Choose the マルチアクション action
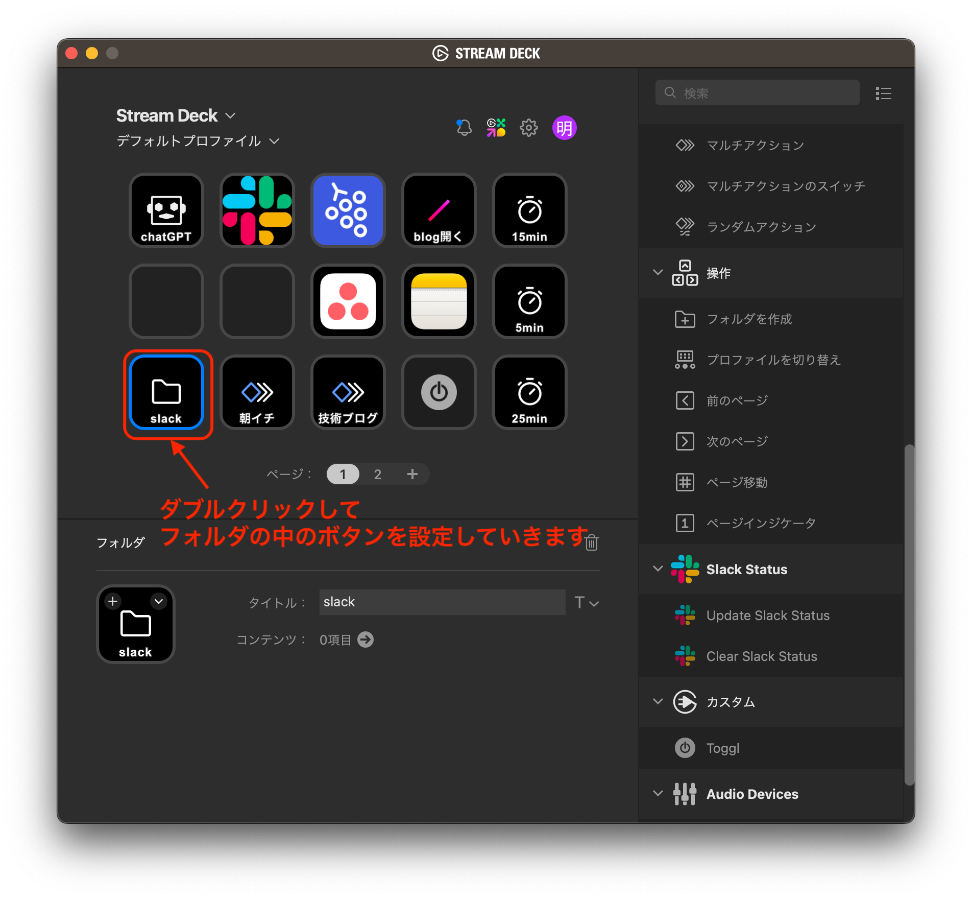Image resolution: width=972 pixels, height=899 pixels. coord(771,146)
